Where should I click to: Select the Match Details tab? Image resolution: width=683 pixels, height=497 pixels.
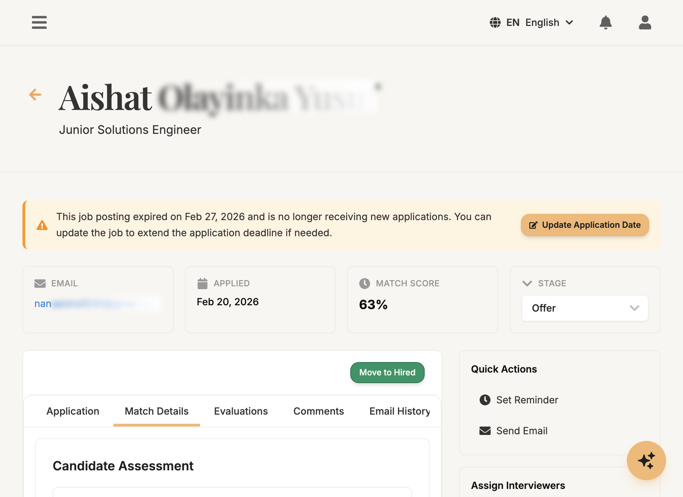(x=157, y=411)
